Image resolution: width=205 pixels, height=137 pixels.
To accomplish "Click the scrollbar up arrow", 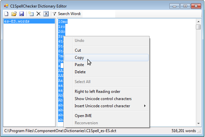I will point(198,22).
